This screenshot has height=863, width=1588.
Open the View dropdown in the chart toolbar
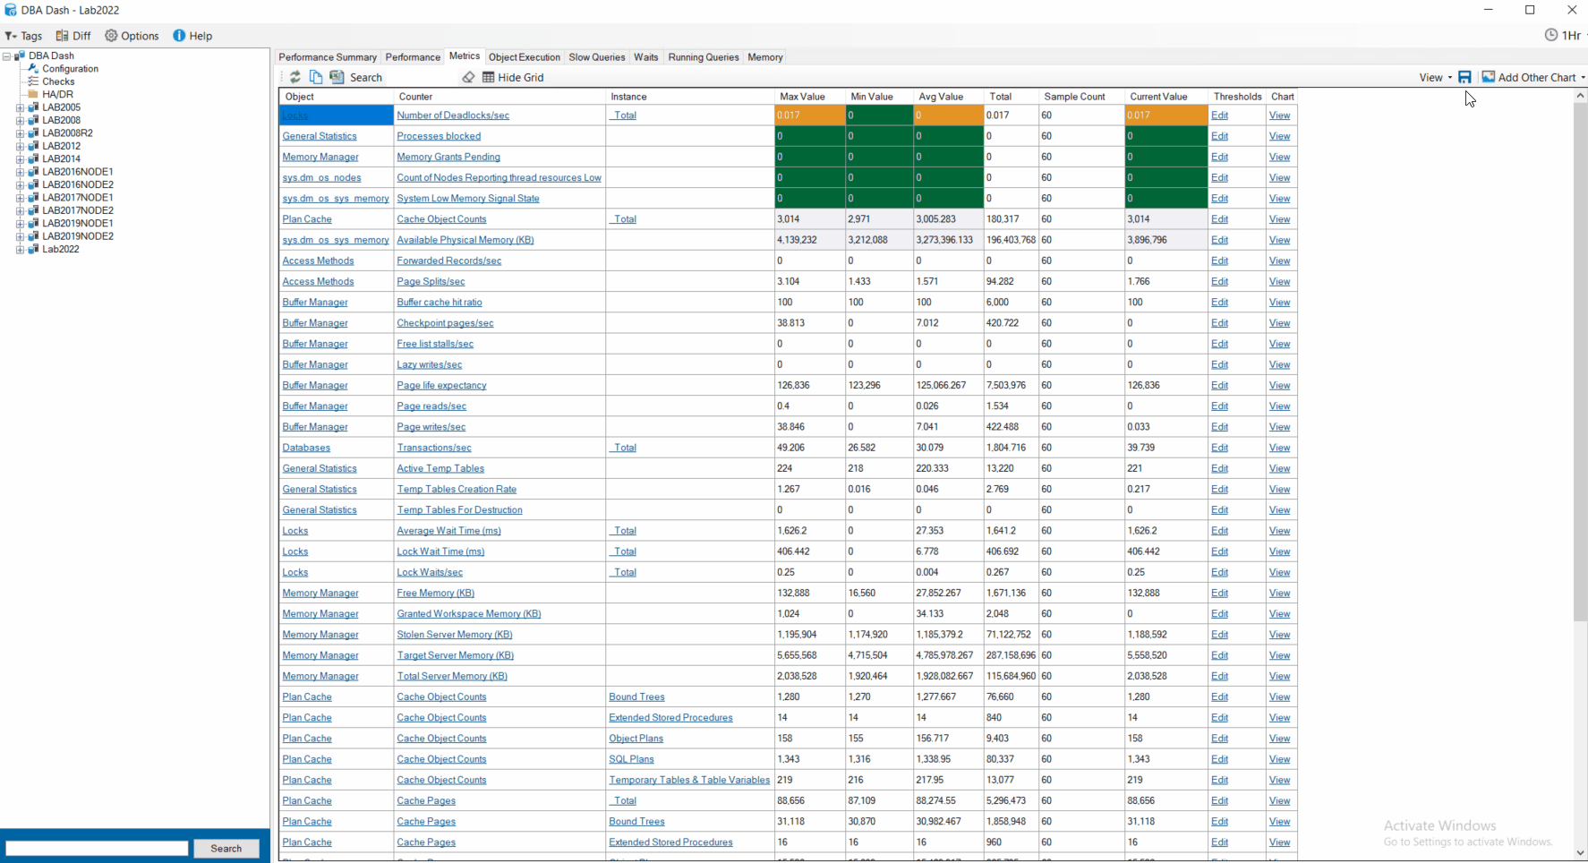1436,77
